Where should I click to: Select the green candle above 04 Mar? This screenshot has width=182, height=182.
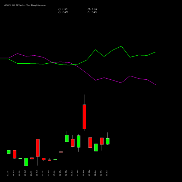pyautogui.click(x=67, y=138)
